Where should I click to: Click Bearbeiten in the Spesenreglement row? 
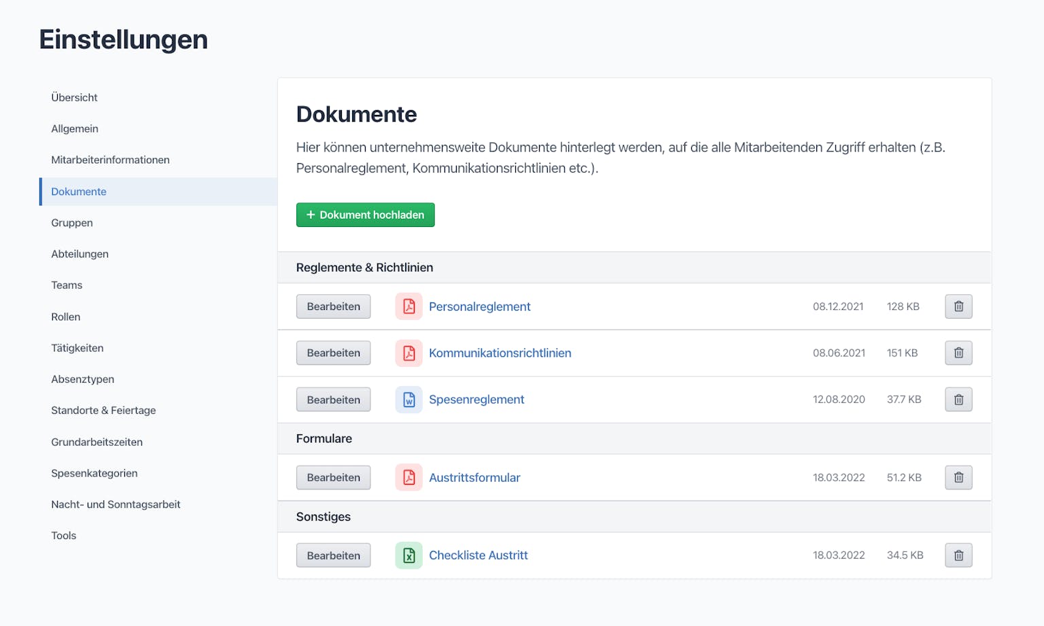click(x=333, y=400)
